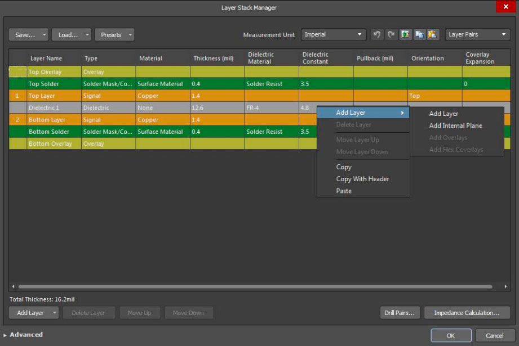The height and width of the screenshot is (346, 519).
Task: Click Top Solder's dielectric constant 3.5
Action: coord(326,84)
